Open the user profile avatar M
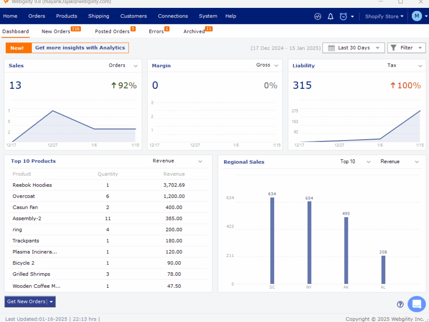 pos(417,16)
